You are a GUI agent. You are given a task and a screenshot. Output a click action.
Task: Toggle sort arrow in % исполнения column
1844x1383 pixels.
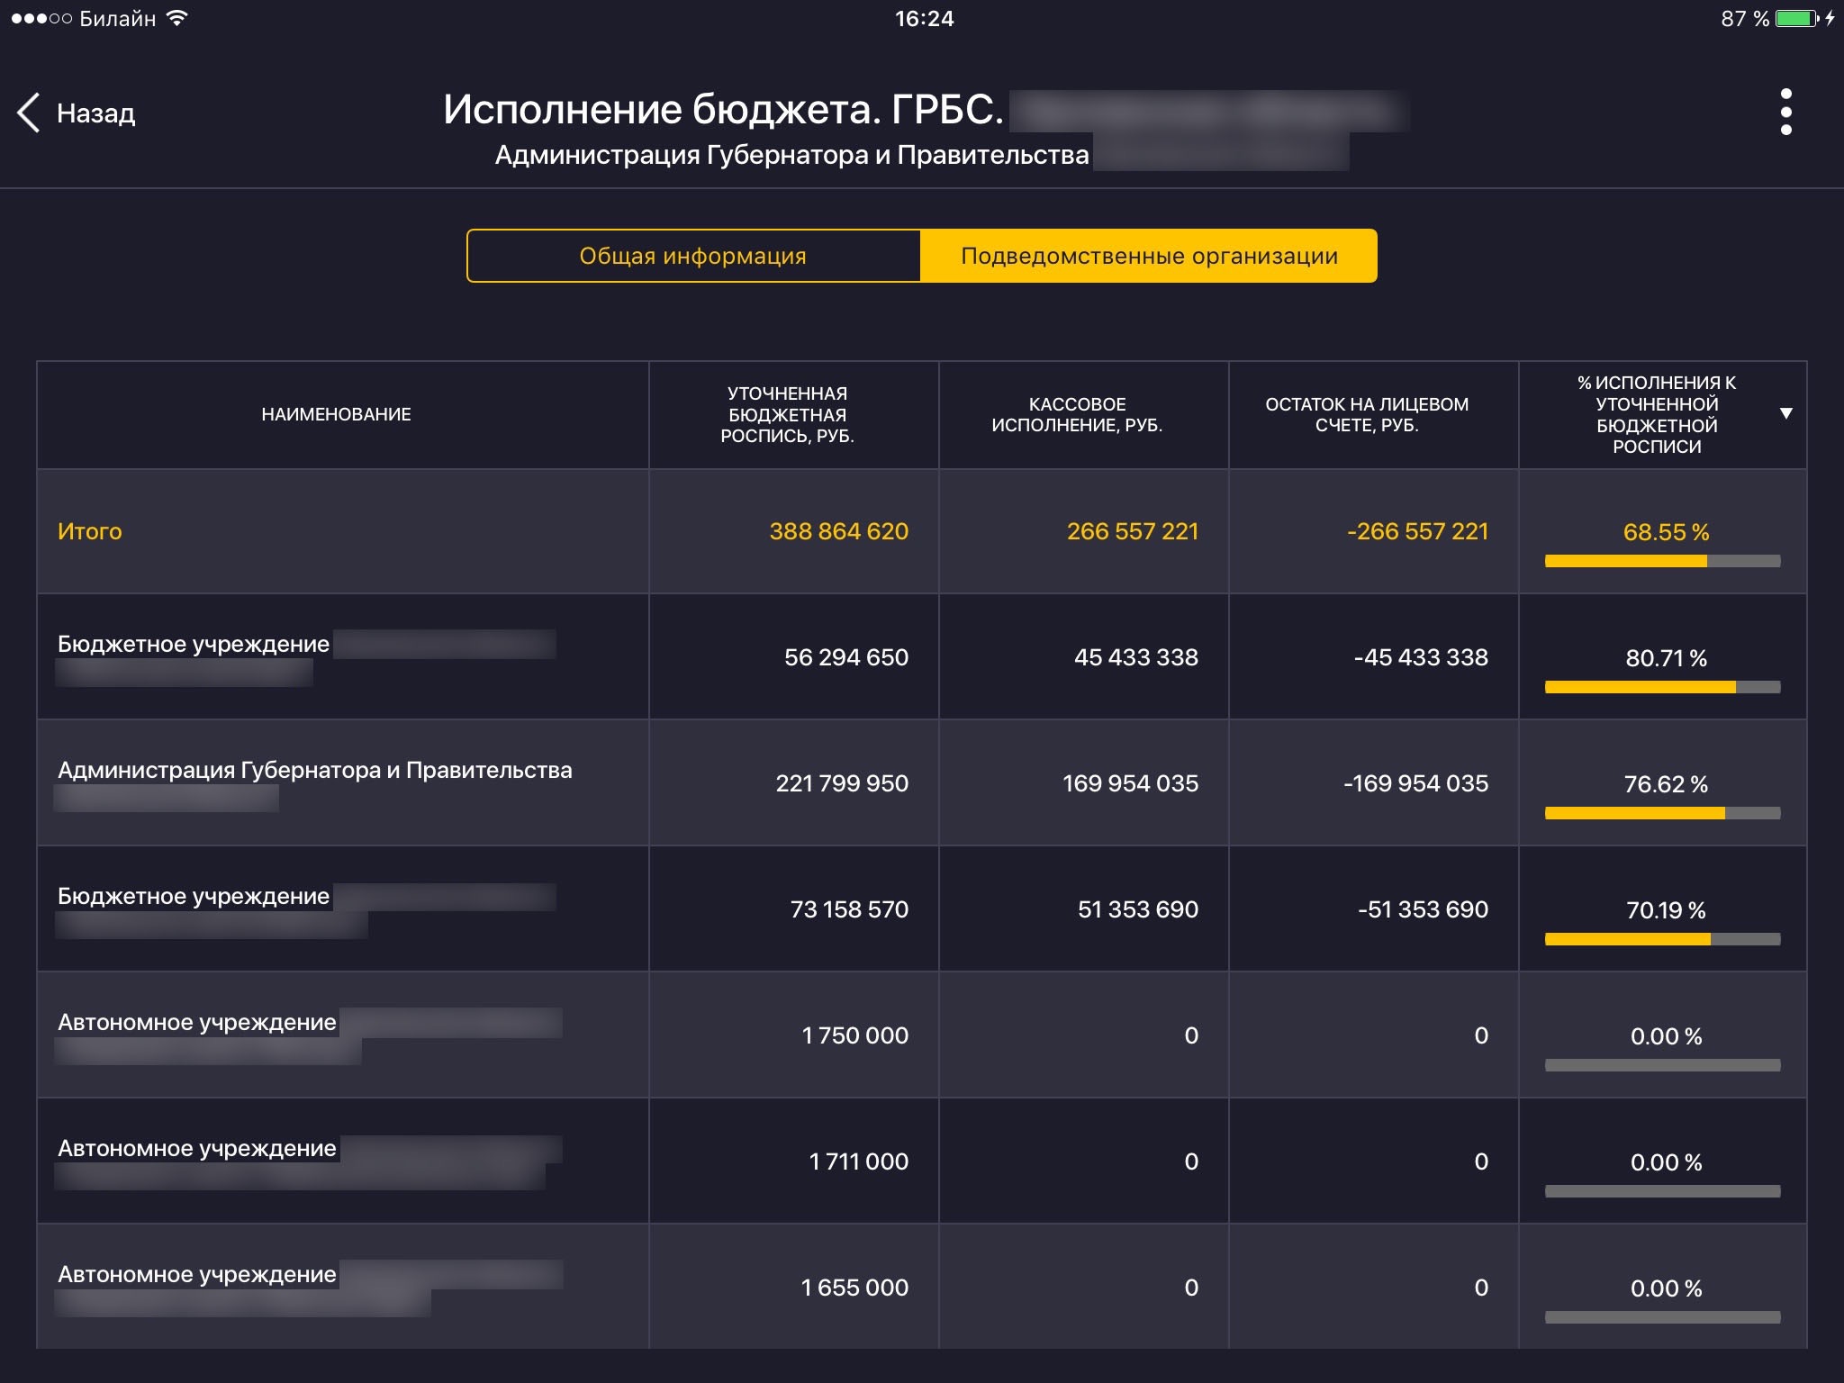tap(1786, 414)
